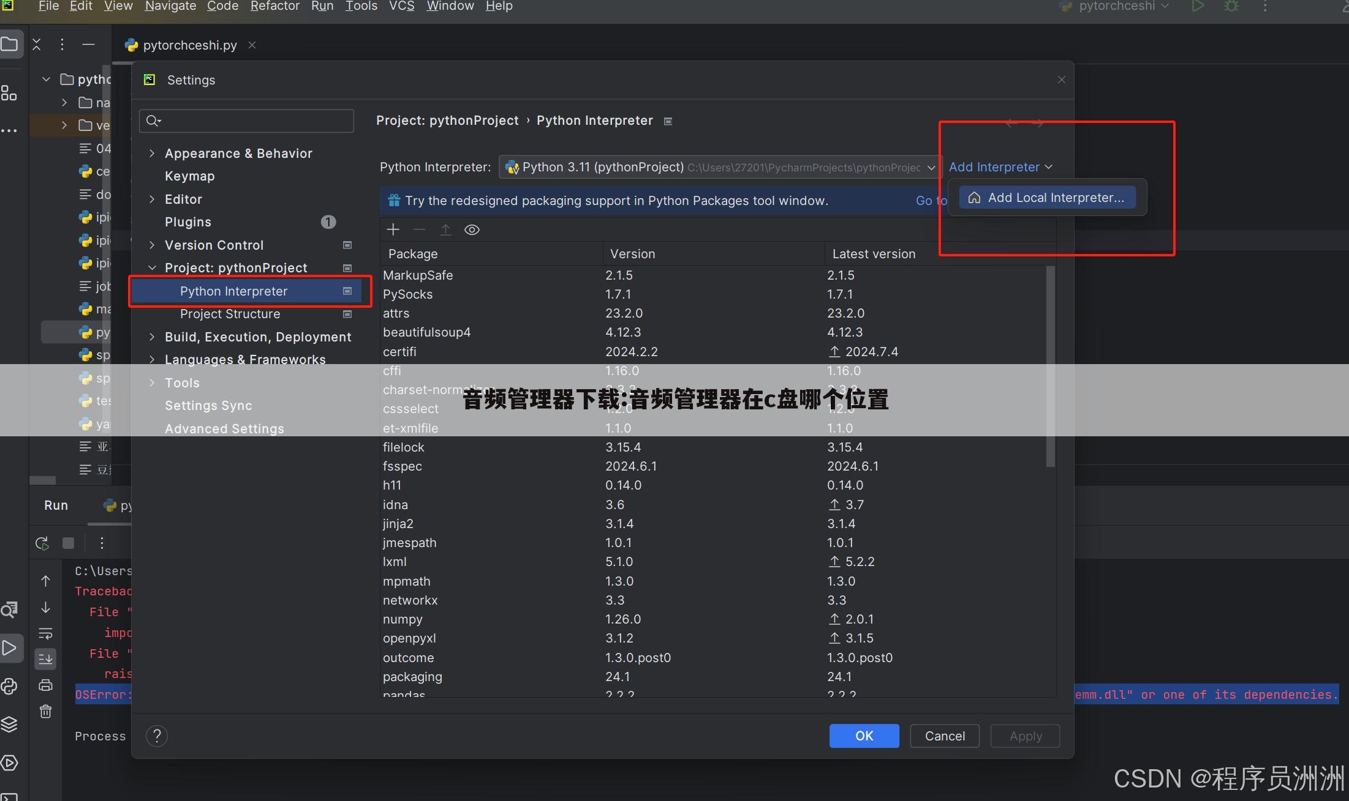Open Project panel options dots
Viewport: 1349px width, 801px height.
(x=62, y=44)
